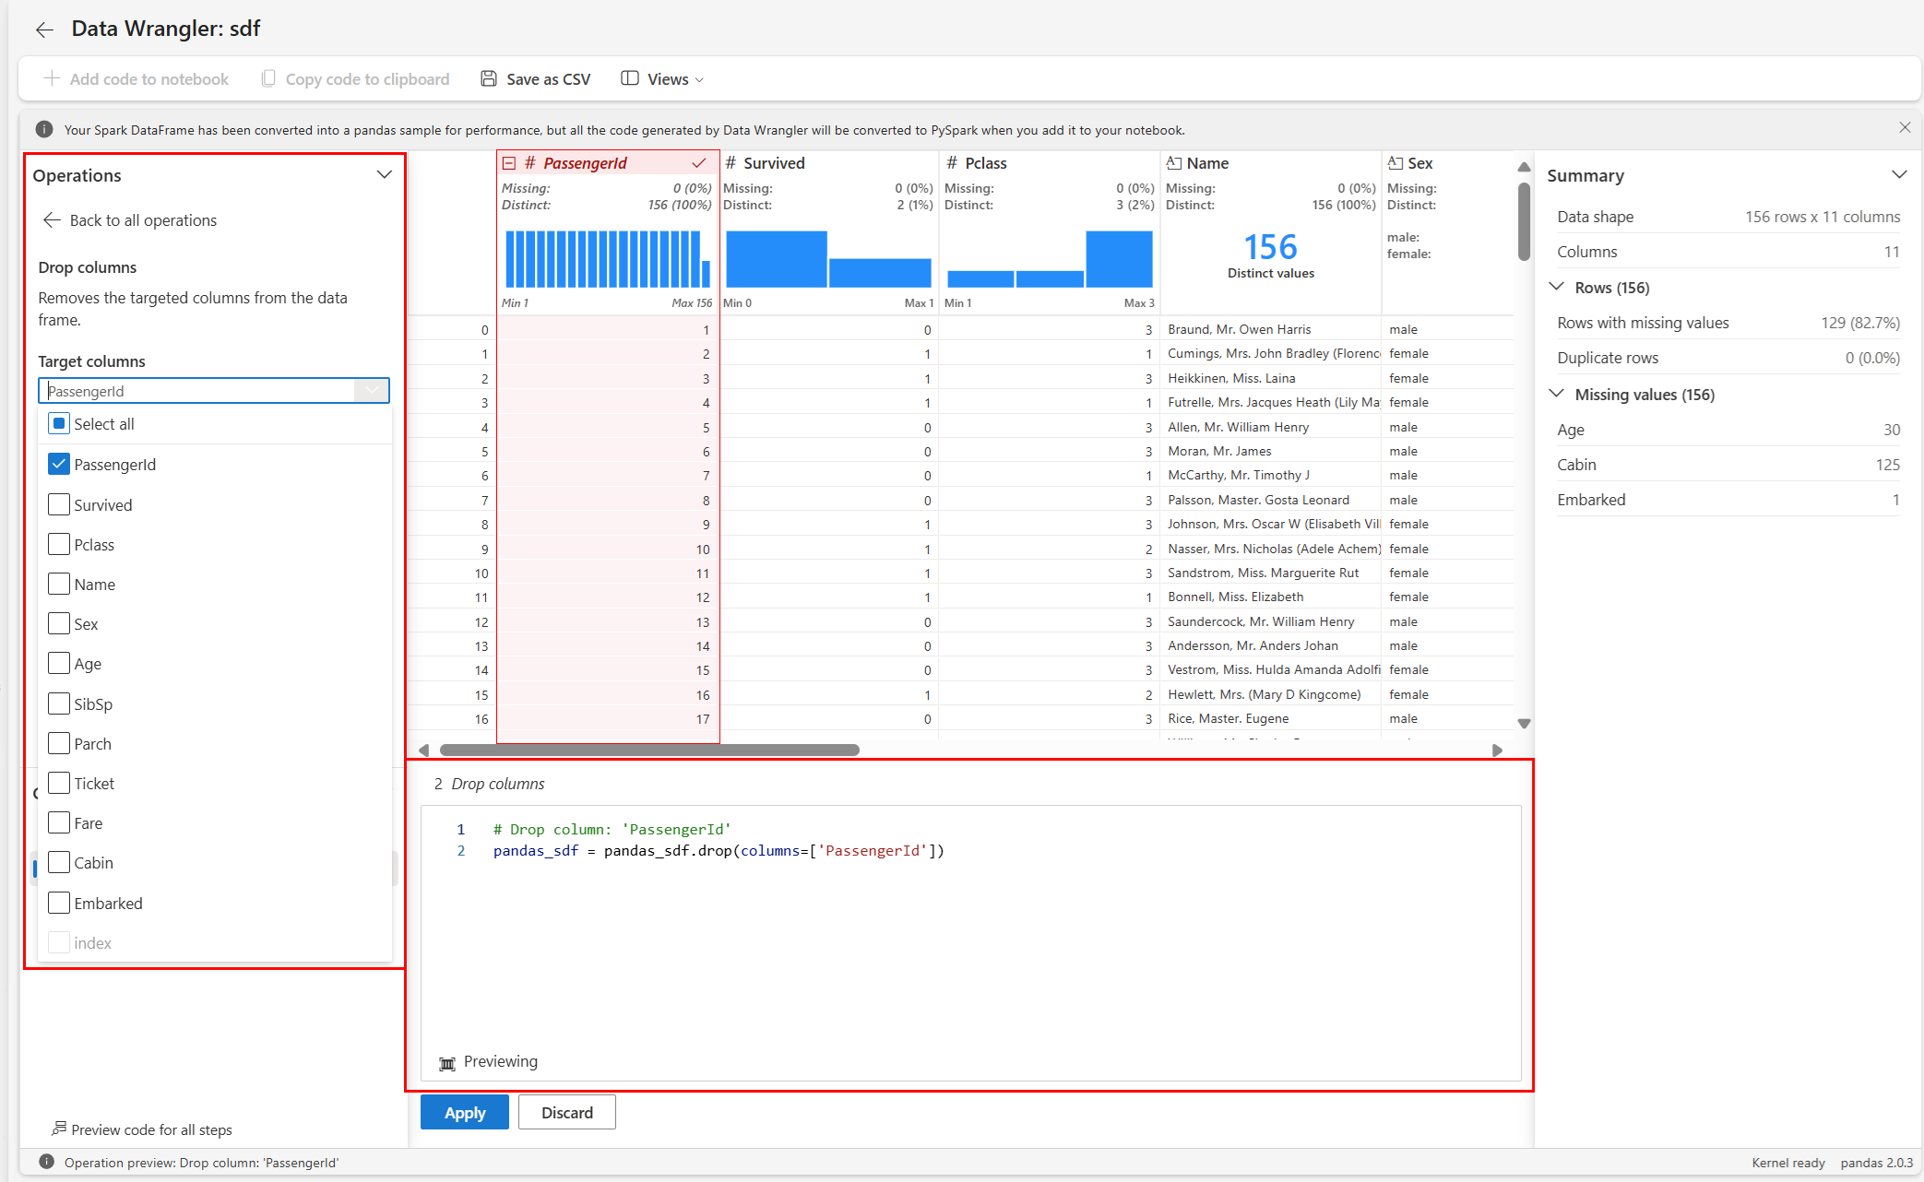
Task: Click Save as CSV
Action: pos(536,78)
